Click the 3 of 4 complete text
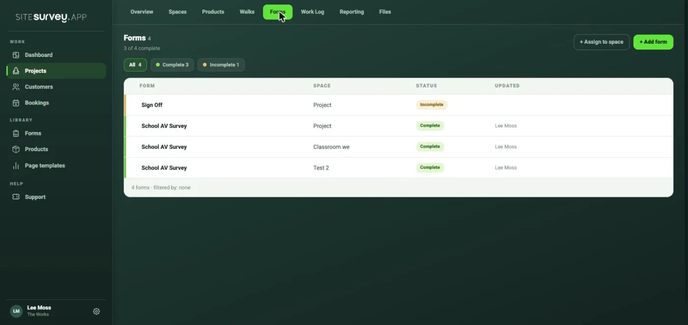The width and height of the screenshot is (688, 325). coord(142,48)
